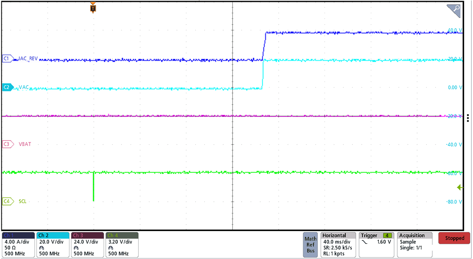Open the Ch 2 20.0 V/div badge

coord(53,244)
